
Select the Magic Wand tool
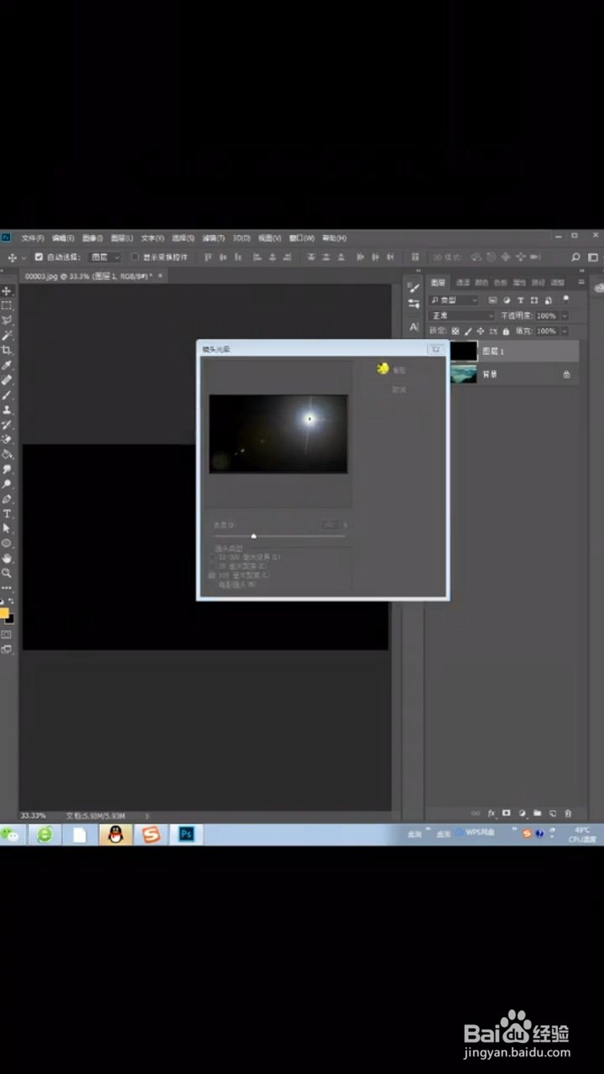pyautogui.click(x=7, y=336)
